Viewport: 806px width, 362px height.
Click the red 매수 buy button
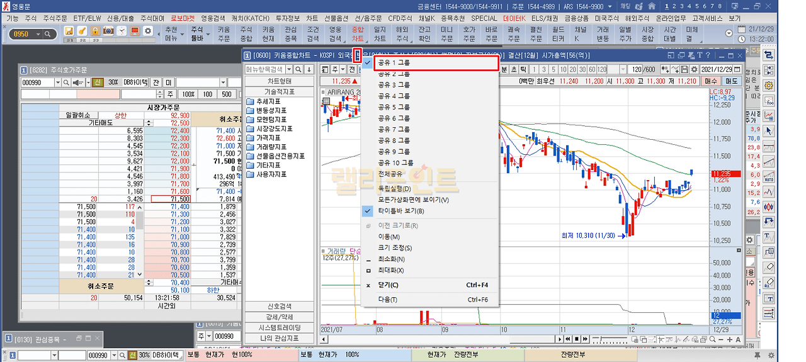click(711, 81)
